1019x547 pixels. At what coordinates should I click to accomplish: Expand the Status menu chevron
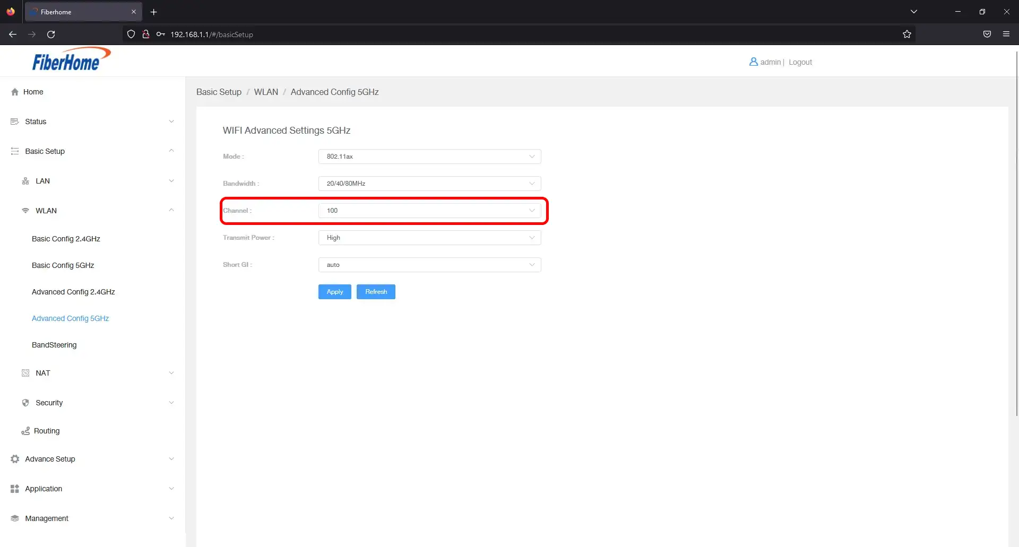click(x=171, y=121)
